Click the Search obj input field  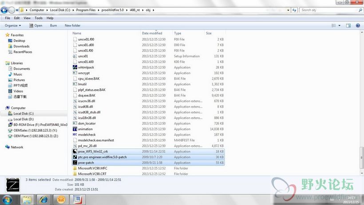pyautogui.click(x=329, y=10)
